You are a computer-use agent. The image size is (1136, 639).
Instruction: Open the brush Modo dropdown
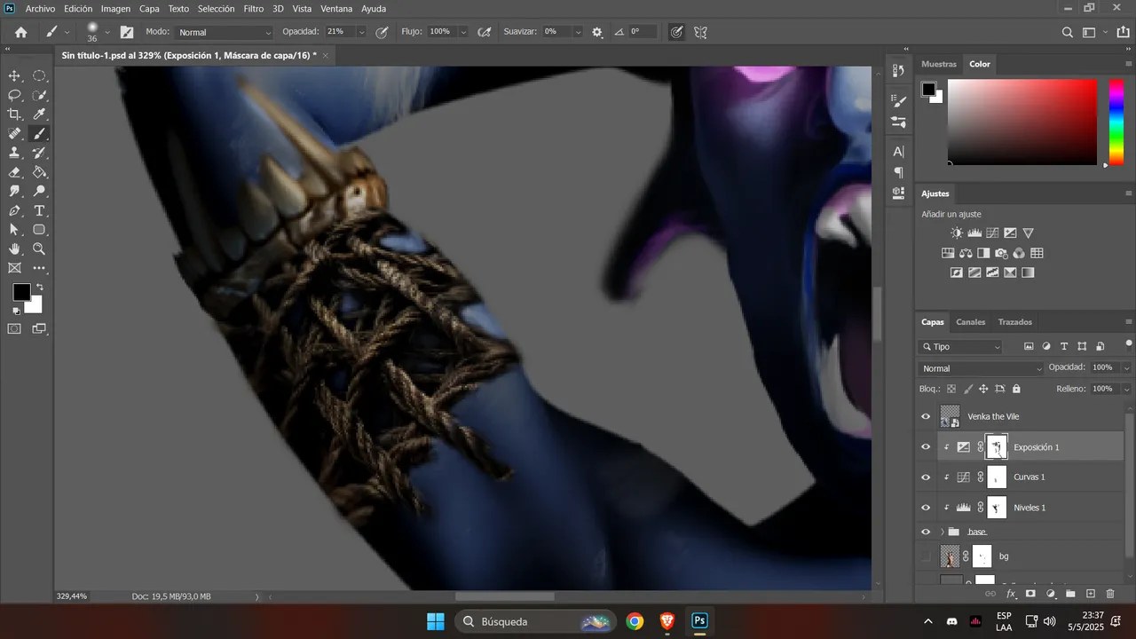coord(224,32)
